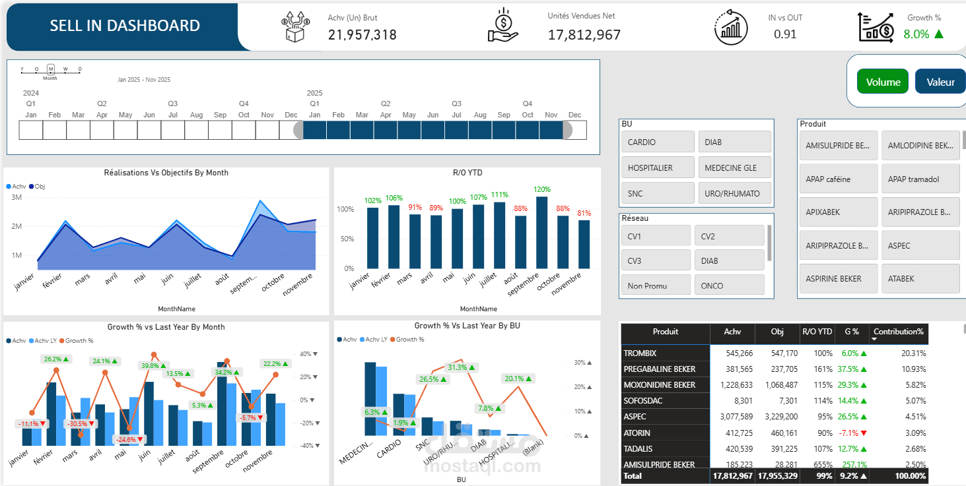Filter by product APAP tramadol
Image resolution: width=966 pixels, height=486 pixels.
tap(920, 179)
